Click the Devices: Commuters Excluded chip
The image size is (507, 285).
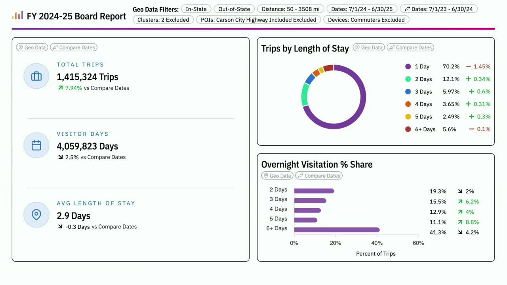(x=366, y=20)
